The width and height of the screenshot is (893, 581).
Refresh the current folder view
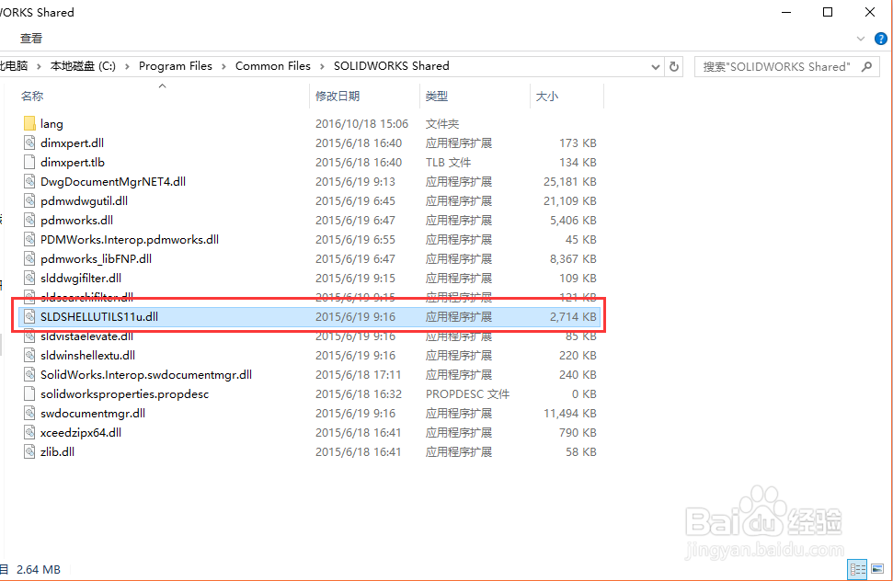674,66
